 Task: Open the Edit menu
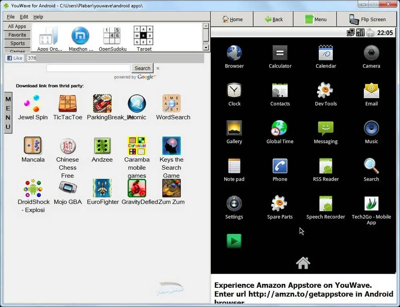click(24, 17)
